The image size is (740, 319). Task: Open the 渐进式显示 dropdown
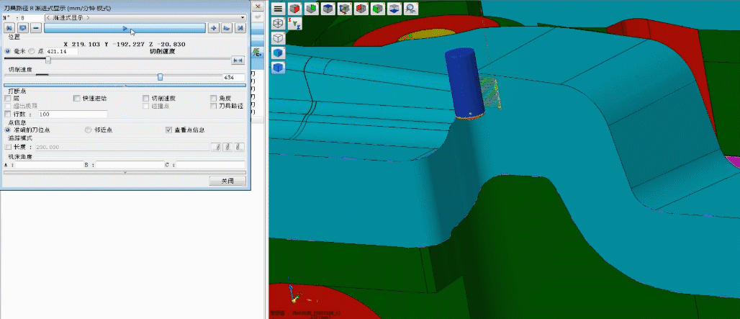tap(146, 17)
